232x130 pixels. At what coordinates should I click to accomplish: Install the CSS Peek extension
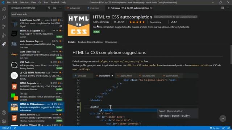click(x=59, y=68)
